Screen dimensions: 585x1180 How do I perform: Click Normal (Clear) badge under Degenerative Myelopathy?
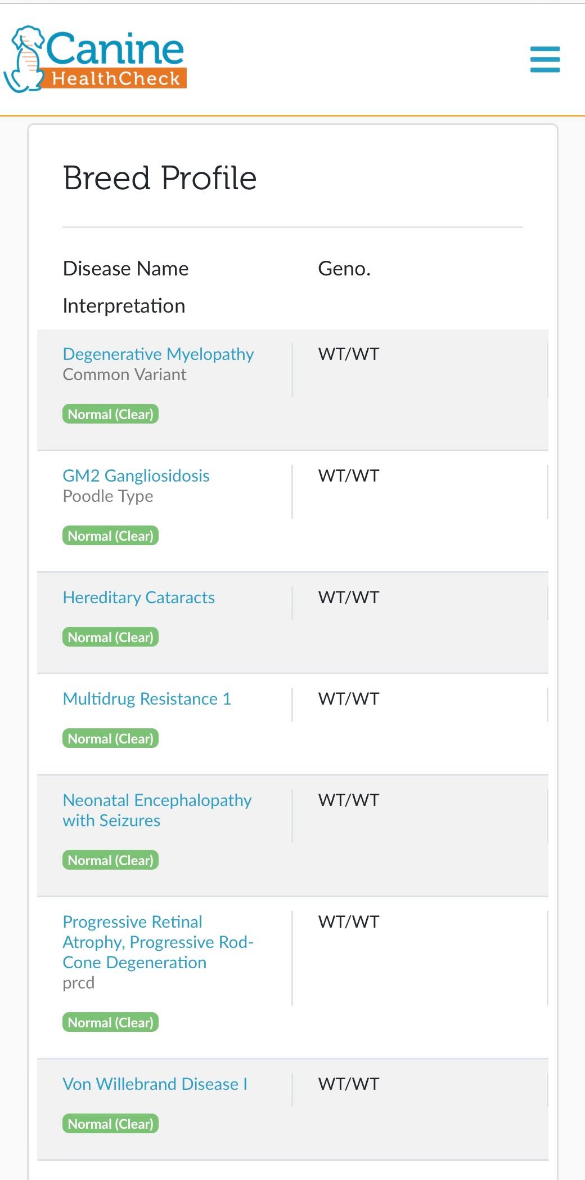pyautogui.click(x=110, y=414)
